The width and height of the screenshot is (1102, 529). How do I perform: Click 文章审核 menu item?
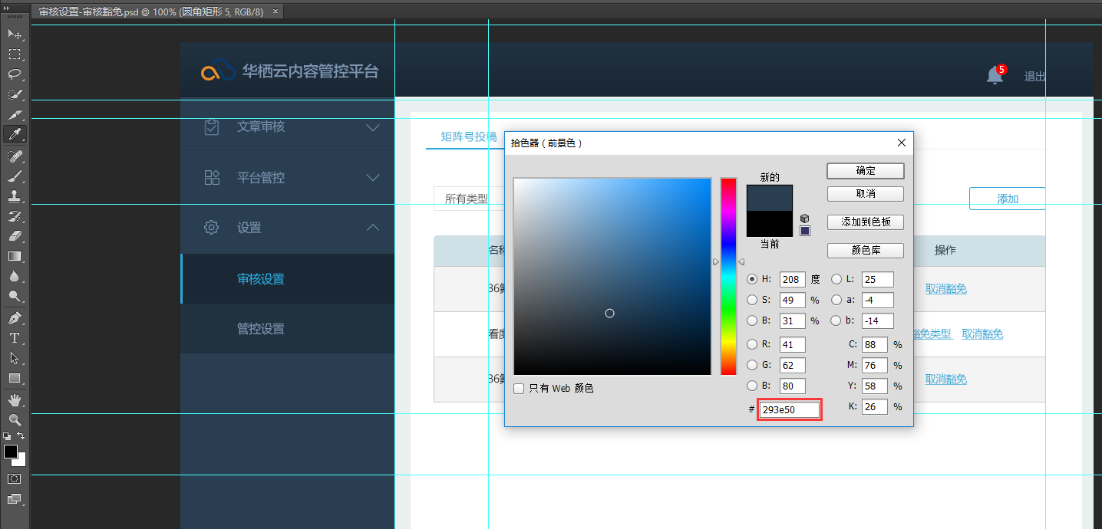point(261,127)
